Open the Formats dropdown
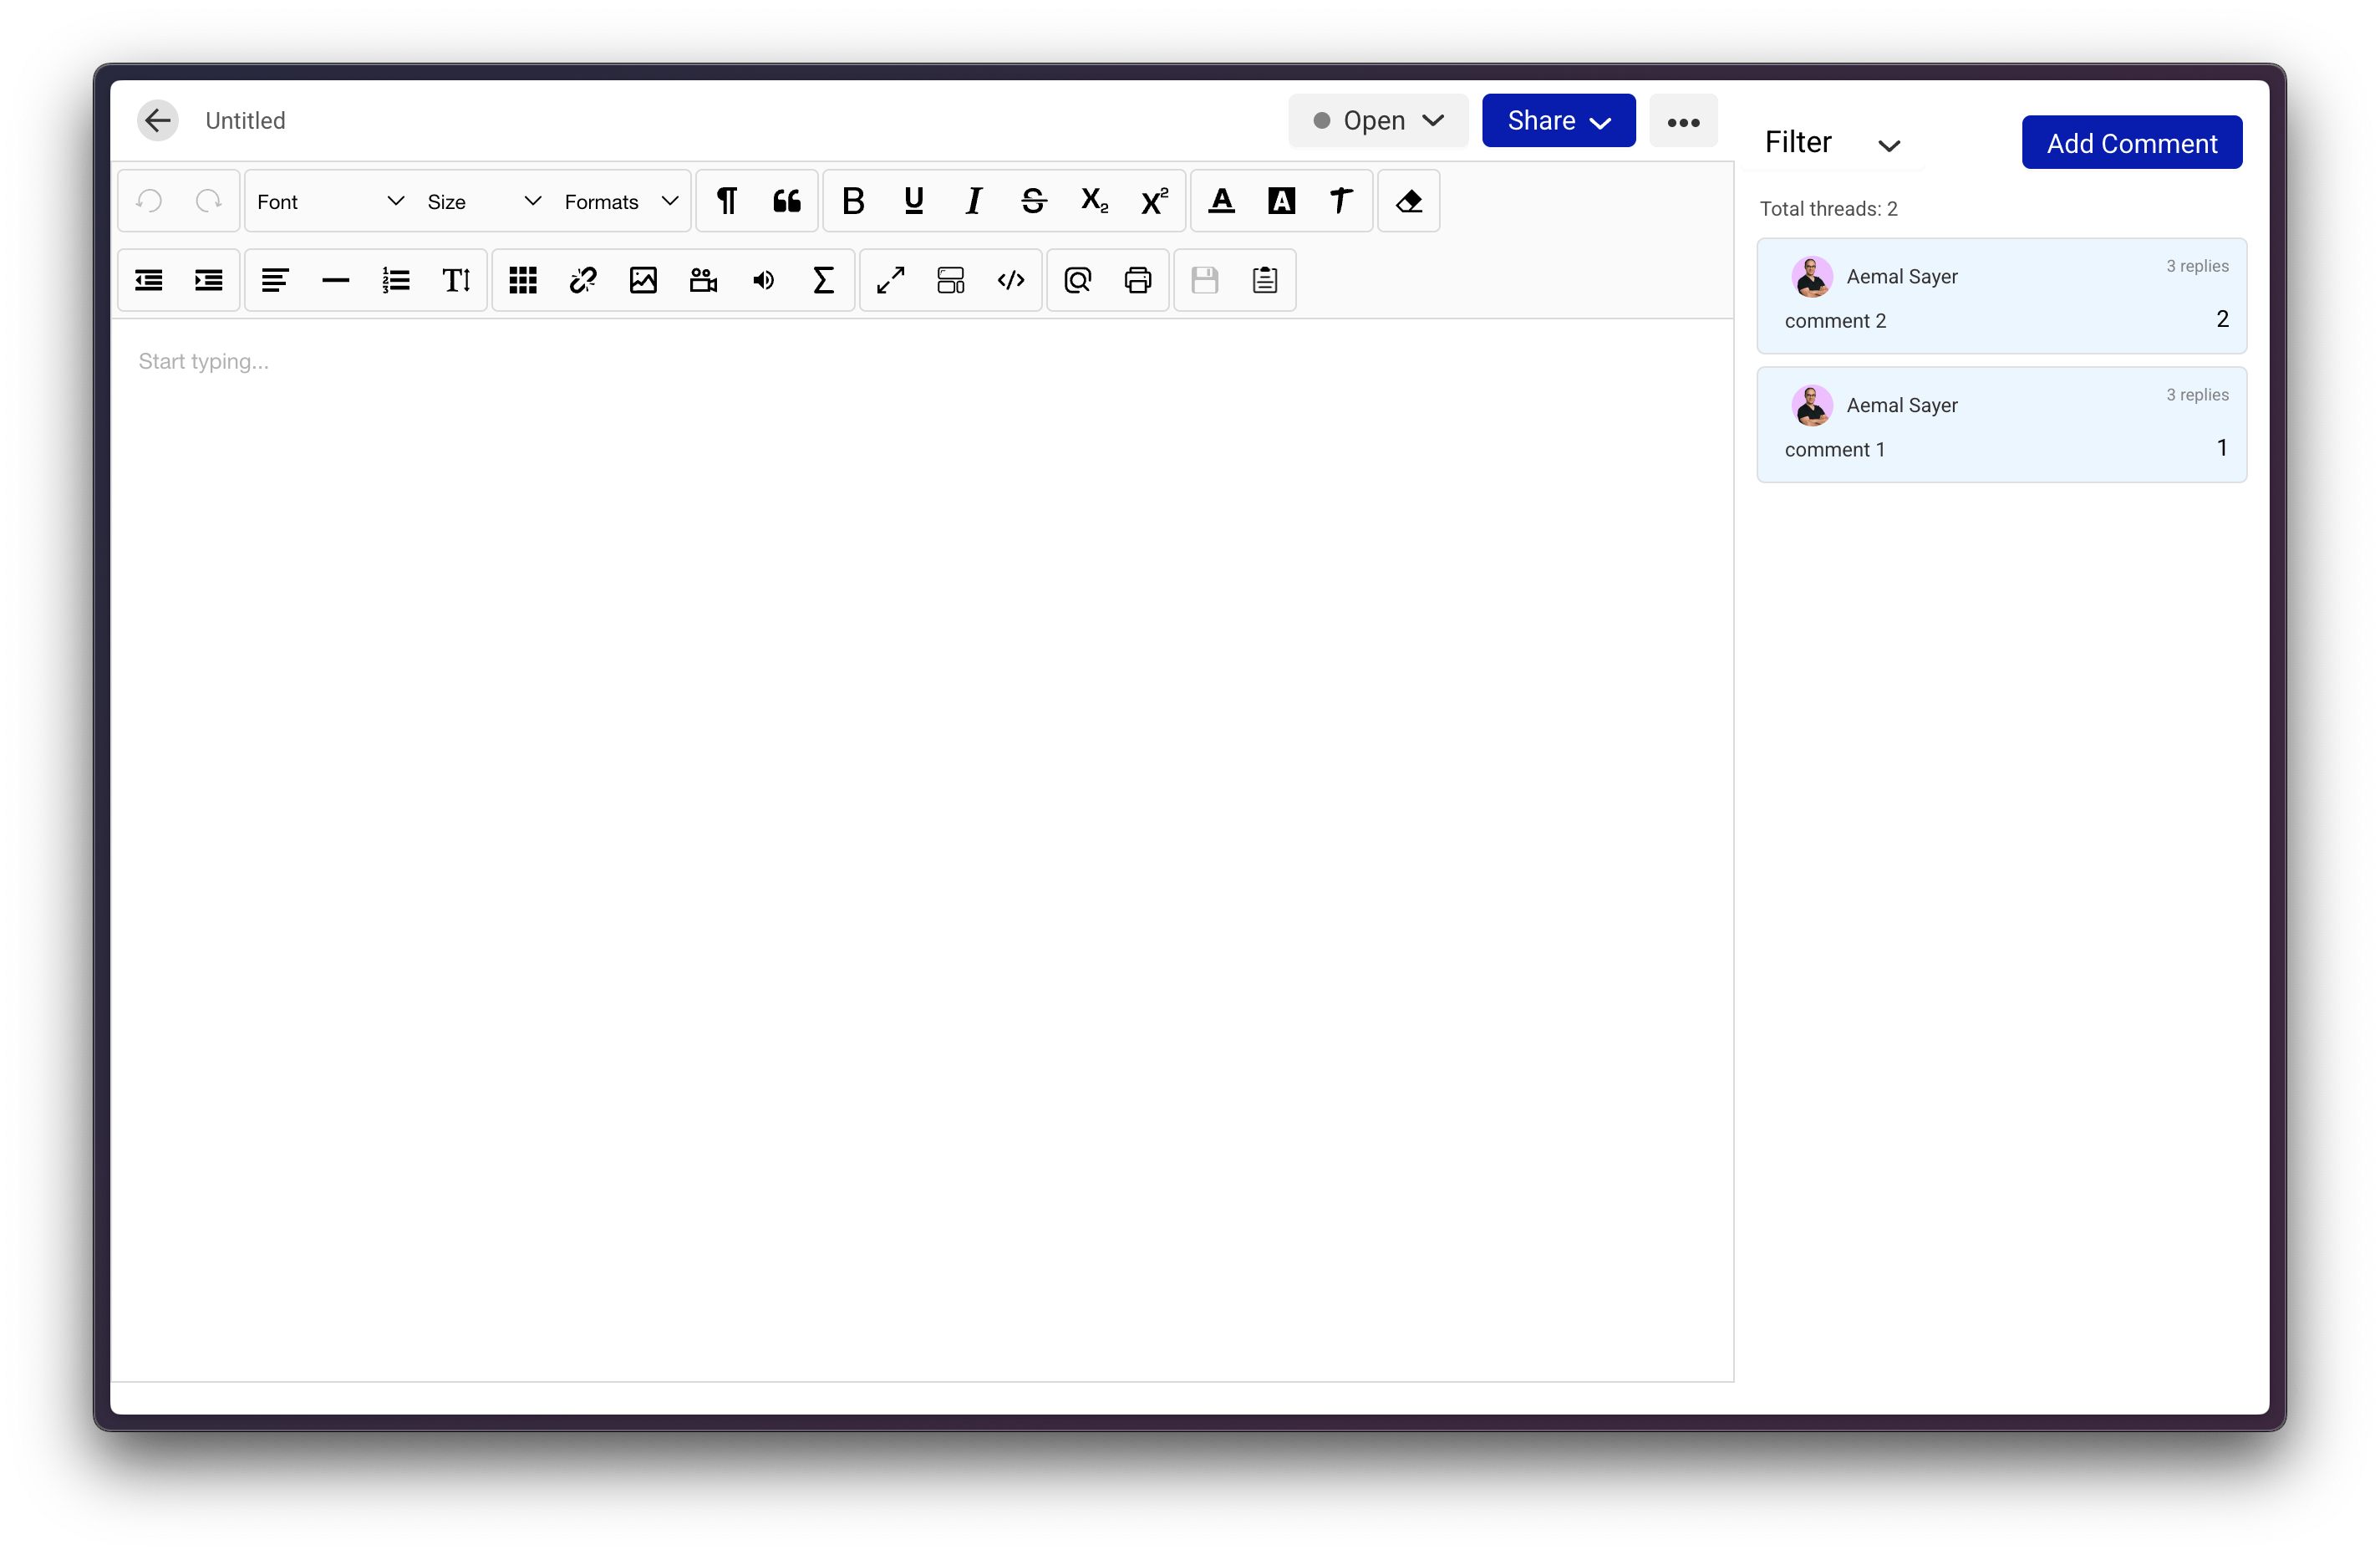This screenshot has width=2380, height=1555. tap(621, 202)
